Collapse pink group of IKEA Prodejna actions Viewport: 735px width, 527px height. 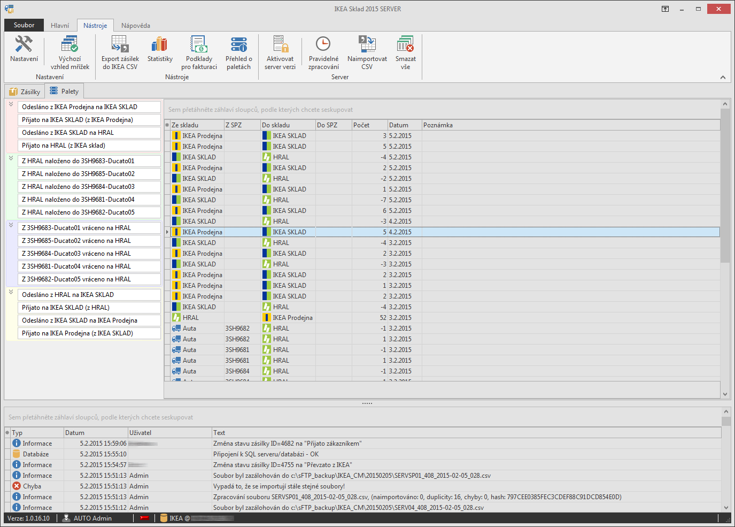click(x=11, y=104)
